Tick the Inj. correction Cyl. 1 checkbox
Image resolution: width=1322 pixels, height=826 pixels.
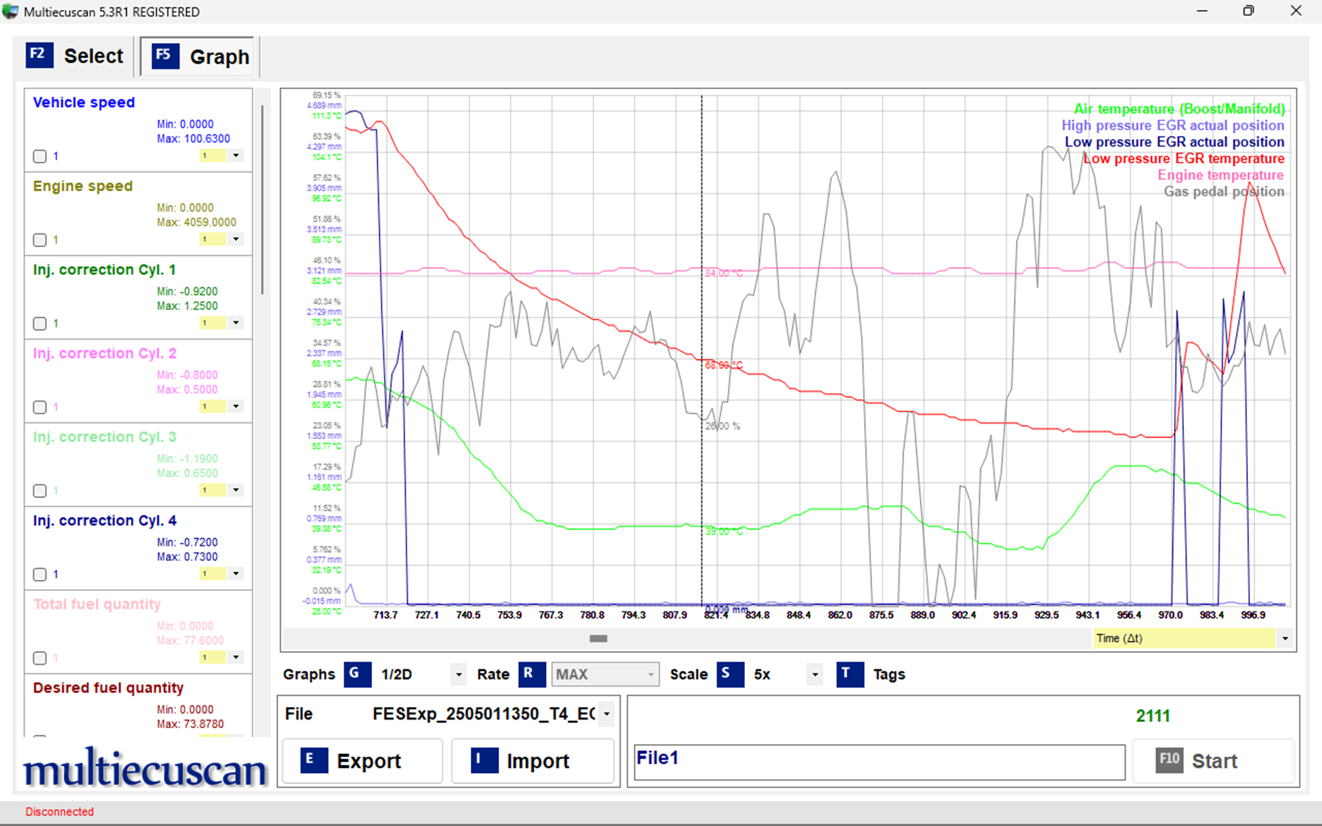pyautogui.click(x=40, y=324)
